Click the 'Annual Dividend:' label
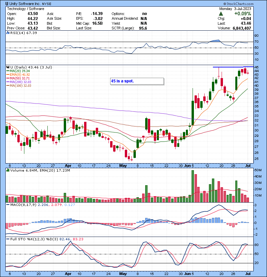 (125, 18)
